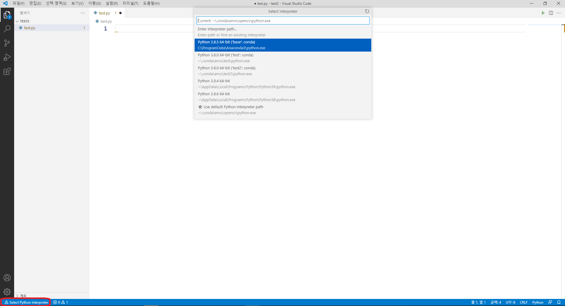Click the refresh interpreter list icon
The image size is (565, 306).
pos(367,11)
